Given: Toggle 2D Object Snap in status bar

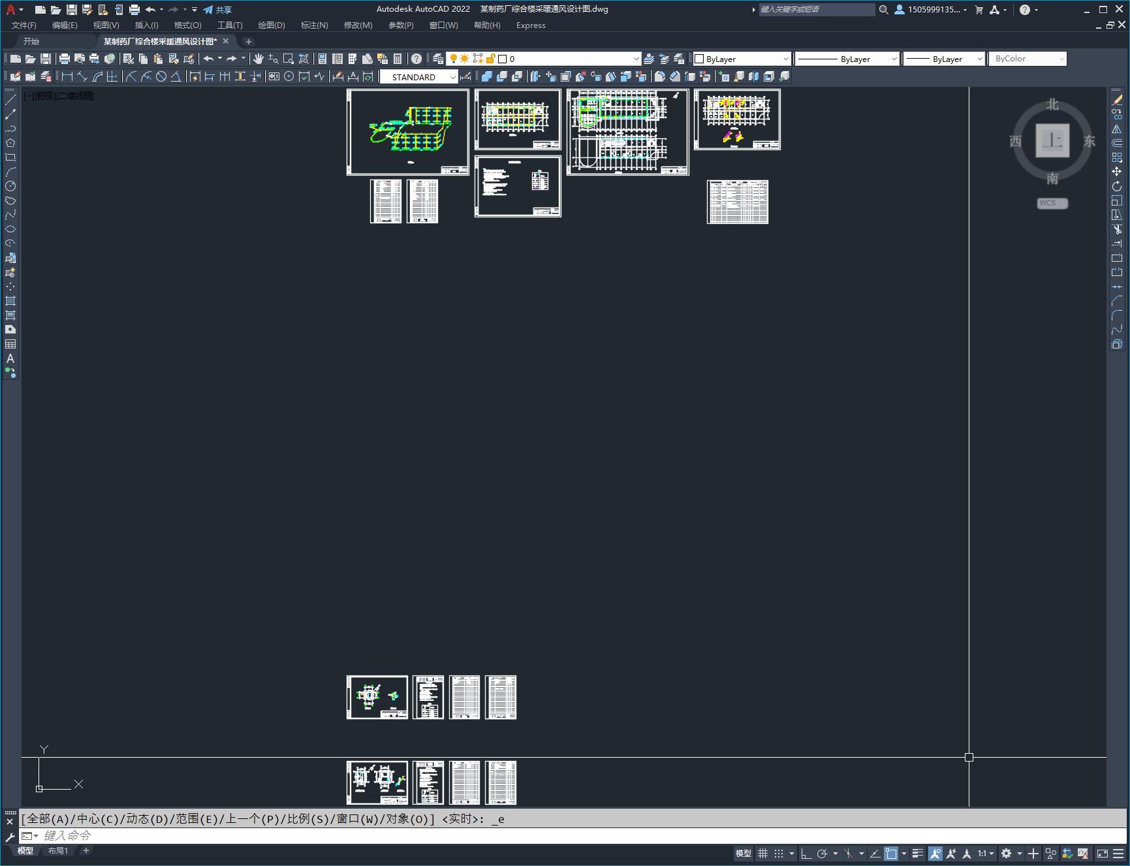Looking at the screenshot, I should [891, 853].
